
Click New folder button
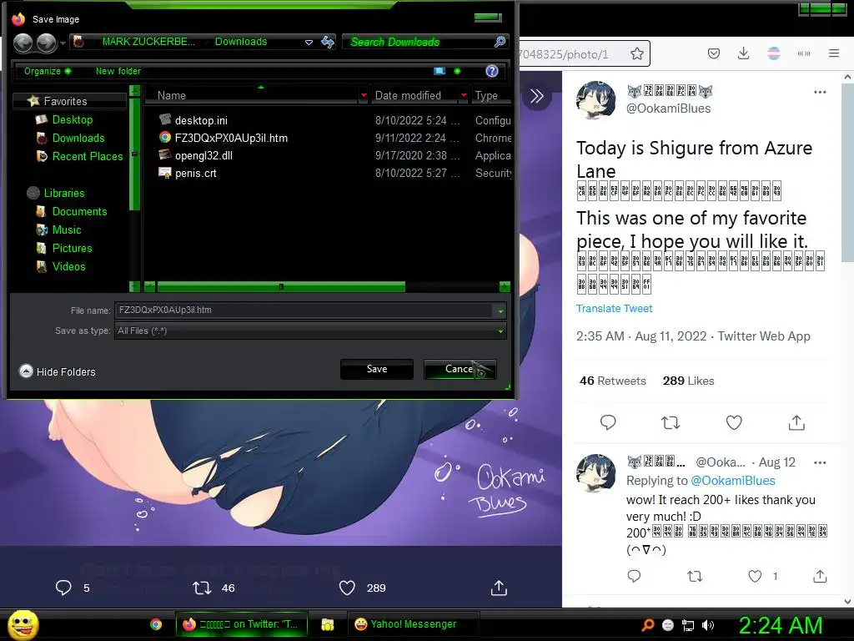(118, 71)
